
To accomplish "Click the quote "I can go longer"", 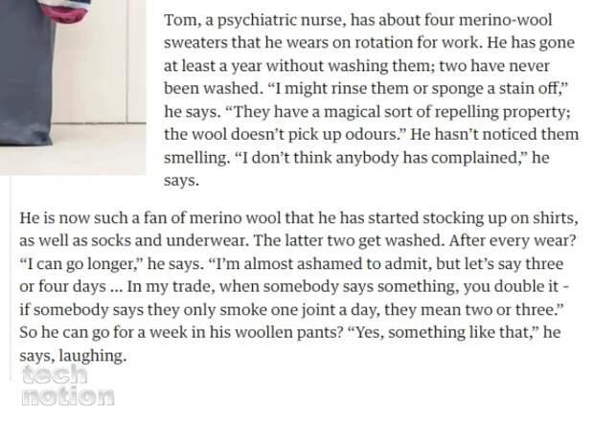I will [x=80, y=264].
